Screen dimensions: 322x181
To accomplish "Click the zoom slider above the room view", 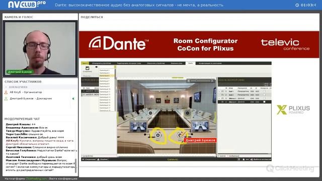I will pos(201,81).
